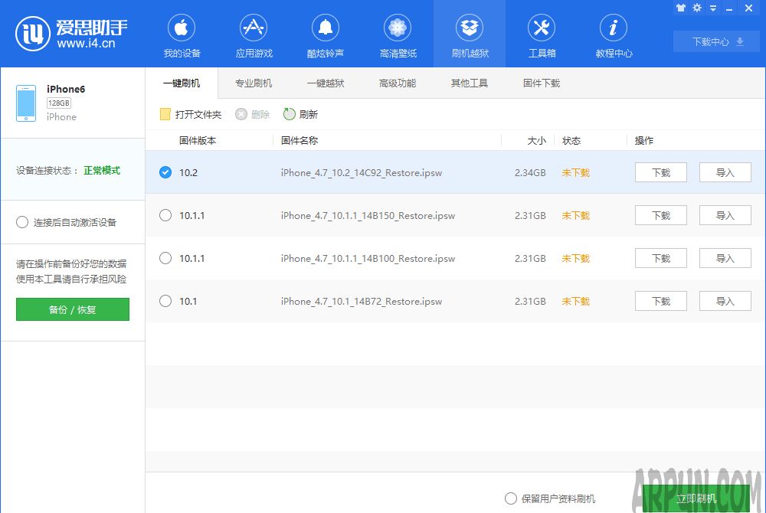
Task: Open the 酷炫铃声 (Ringtones) section
Action: [x=326, y=34]
